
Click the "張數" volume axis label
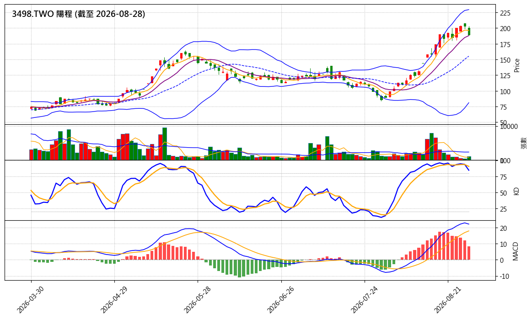point(524,143)
